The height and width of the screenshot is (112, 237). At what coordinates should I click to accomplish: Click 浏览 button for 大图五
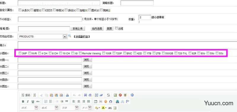[x=87, y=86]
